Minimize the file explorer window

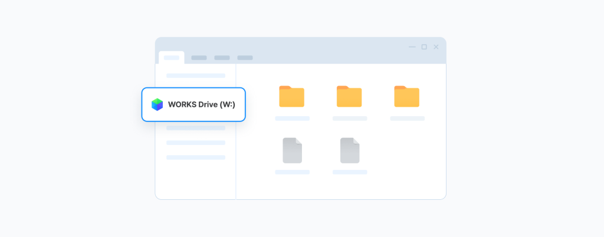coord(412,47)
